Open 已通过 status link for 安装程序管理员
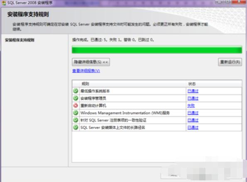 [x=193, y=98]
